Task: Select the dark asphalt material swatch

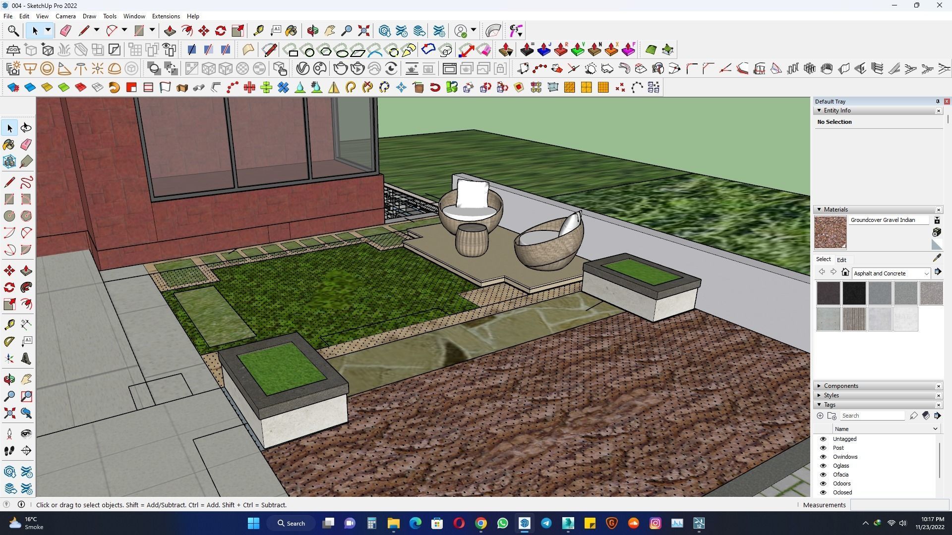Action: point(854,293)
